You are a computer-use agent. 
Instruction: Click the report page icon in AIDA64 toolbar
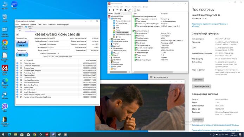(x=135, y=10)
